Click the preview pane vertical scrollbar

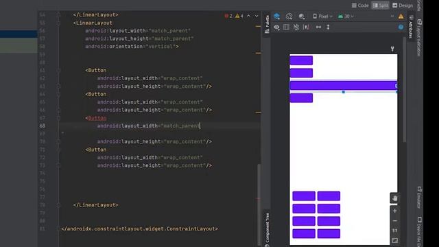(404, 90)
